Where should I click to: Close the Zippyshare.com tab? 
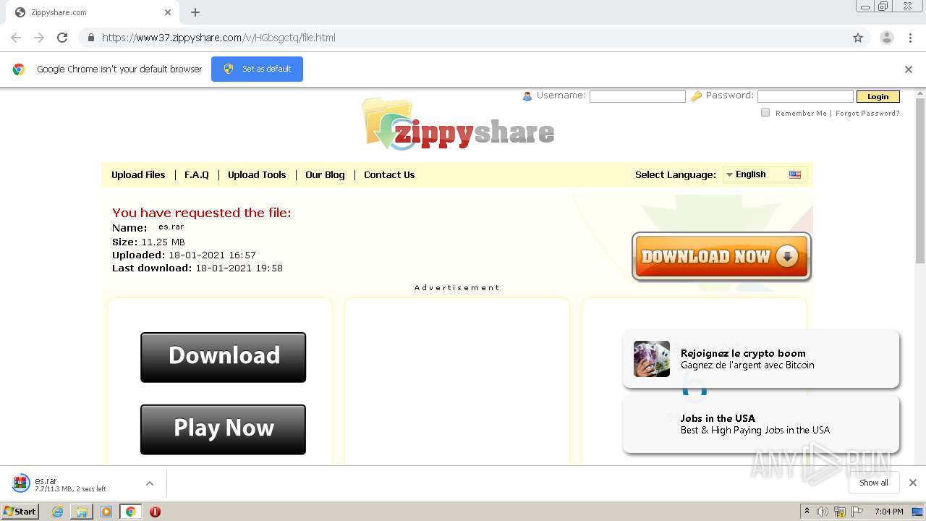point(168,12)
